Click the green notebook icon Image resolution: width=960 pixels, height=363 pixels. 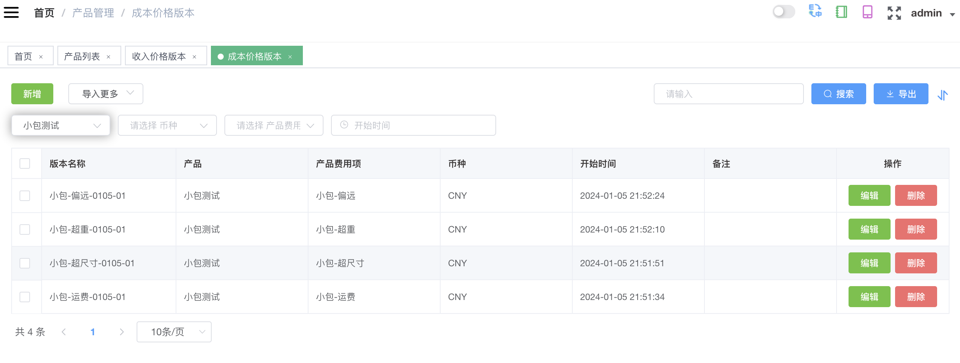pyautogui.click(x=841, y=12)
